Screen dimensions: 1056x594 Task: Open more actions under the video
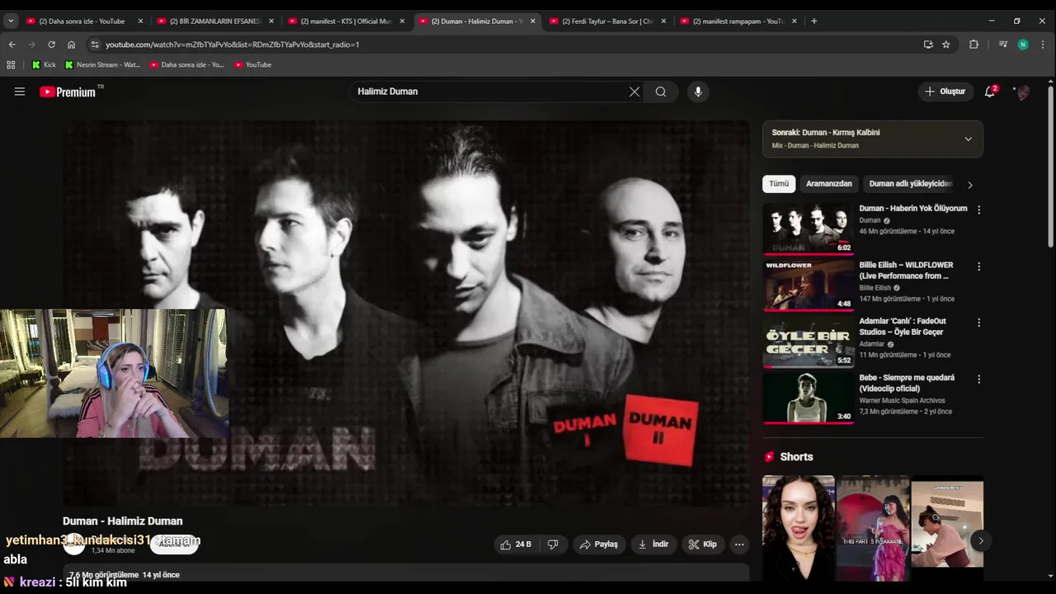[739, 544]
